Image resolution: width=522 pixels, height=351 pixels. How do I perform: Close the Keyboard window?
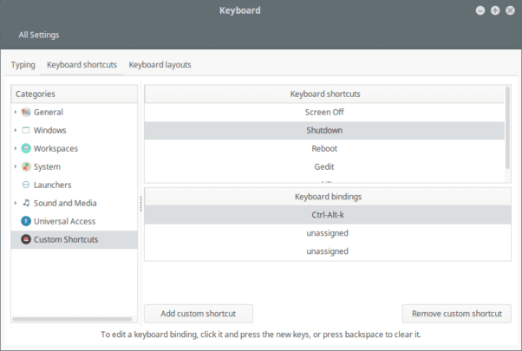tap(510, 10)
